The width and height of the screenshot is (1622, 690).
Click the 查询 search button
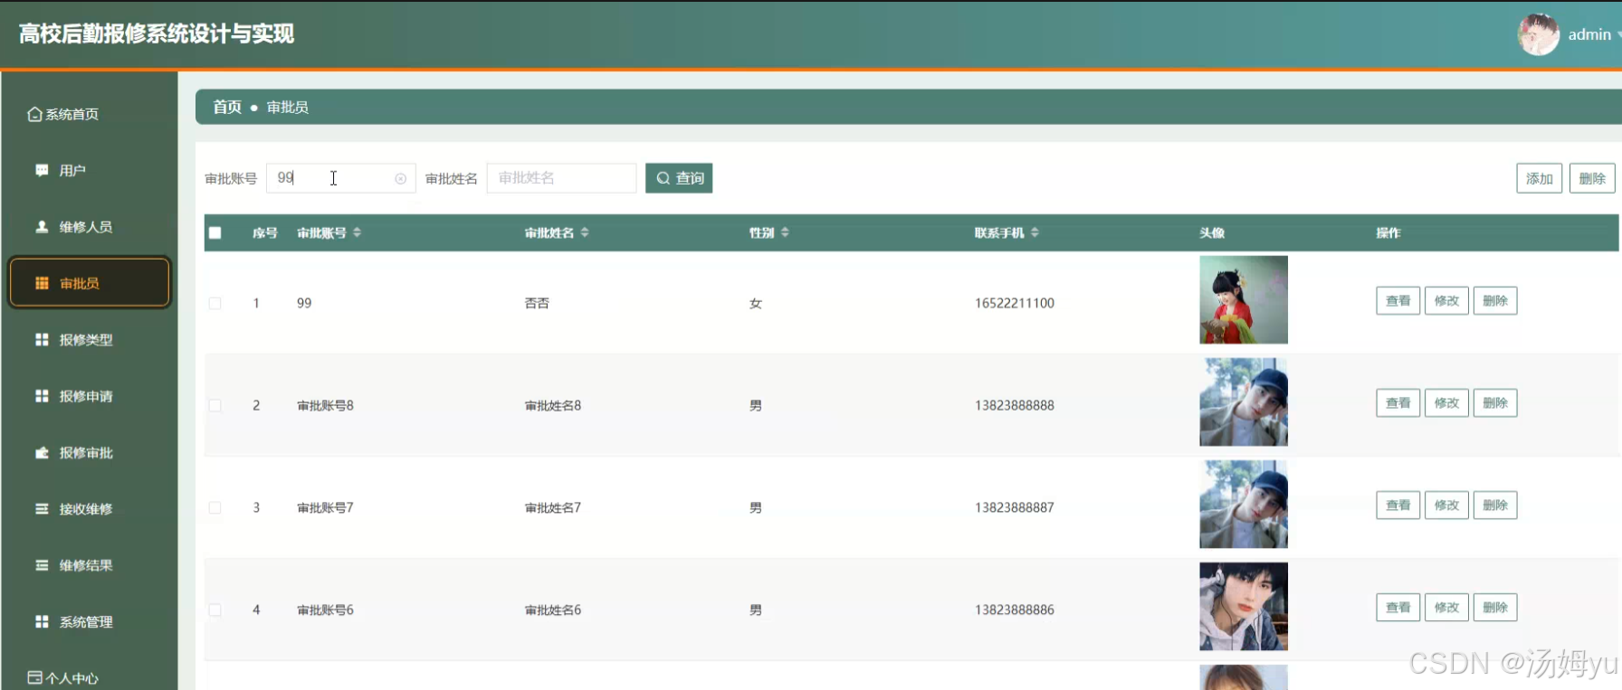click(679, 178)
